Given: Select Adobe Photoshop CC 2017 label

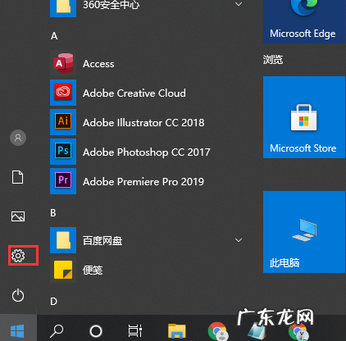Looking at the screenshot, I should click(x=147, y=152).
